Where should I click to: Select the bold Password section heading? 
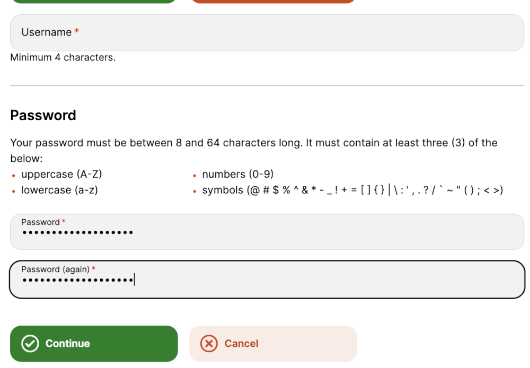(x=43, y=115)
